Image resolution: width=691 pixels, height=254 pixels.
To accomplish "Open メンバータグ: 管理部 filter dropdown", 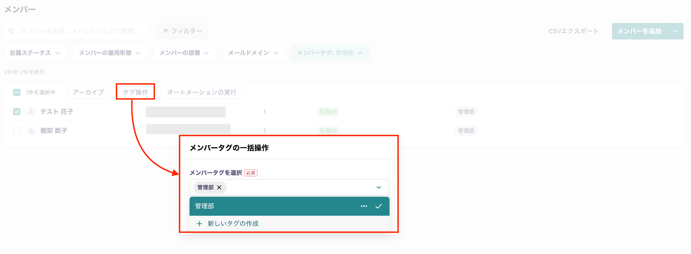I will 330,53.
